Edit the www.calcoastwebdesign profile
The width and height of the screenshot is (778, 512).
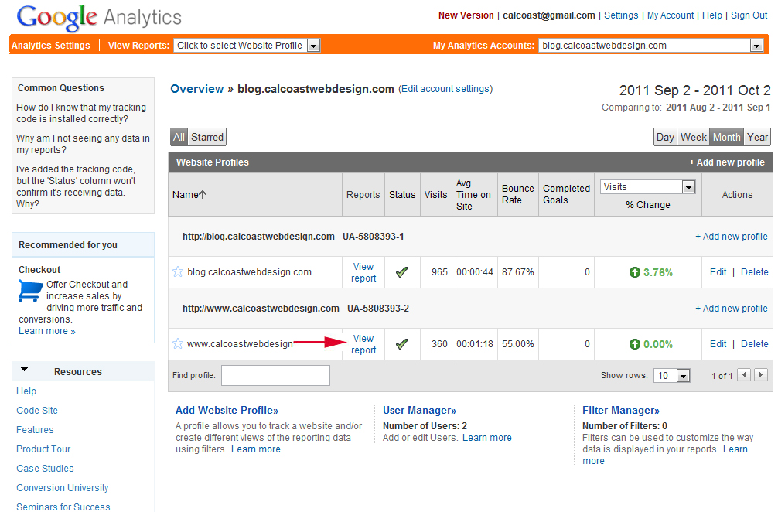[718, 344]
